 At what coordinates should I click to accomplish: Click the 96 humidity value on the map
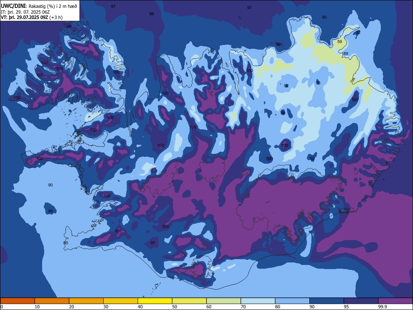[278, 45]
